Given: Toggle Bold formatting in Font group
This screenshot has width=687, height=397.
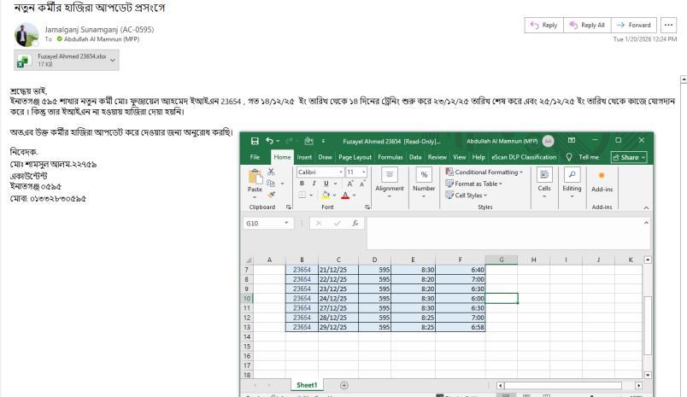Looking at the screenshot, I should (x=302, y=183).
